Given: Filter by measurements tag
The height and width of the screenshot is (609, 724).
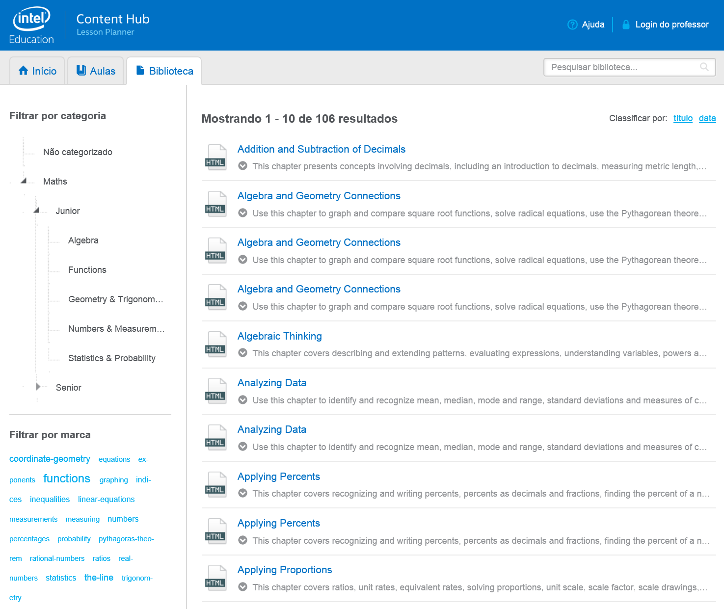Looking at the screenshot, I should (33, 519).
